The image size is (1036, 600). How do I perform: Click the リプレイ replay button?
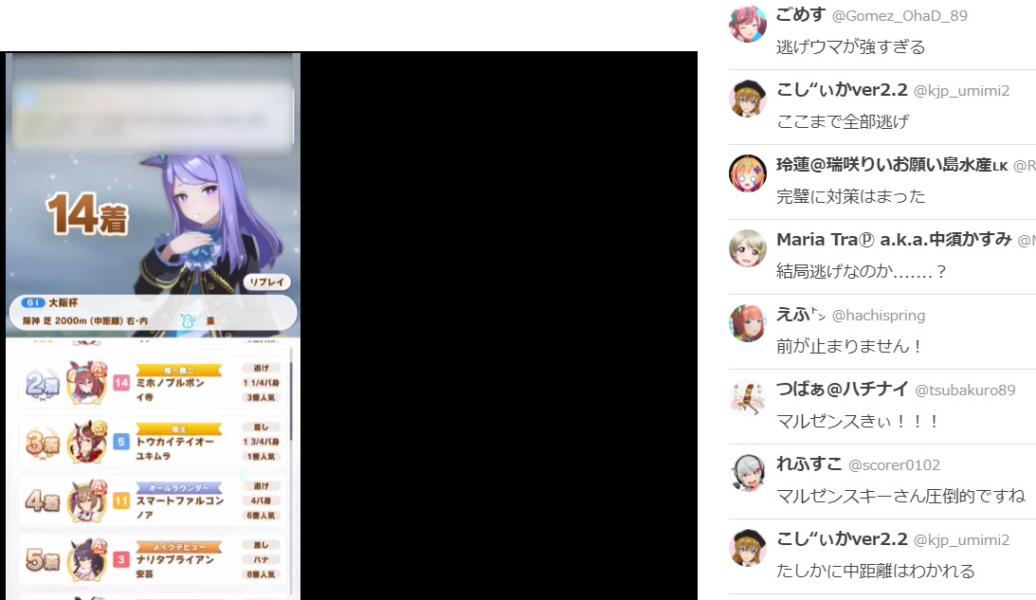click(267, 282)
